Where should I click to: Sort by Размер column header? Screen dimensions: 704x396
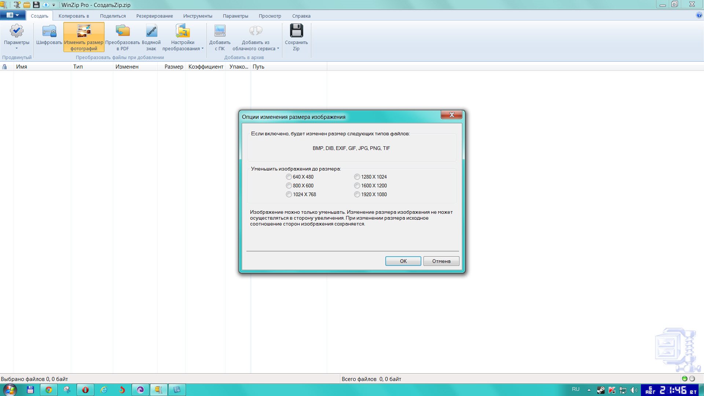172,67
